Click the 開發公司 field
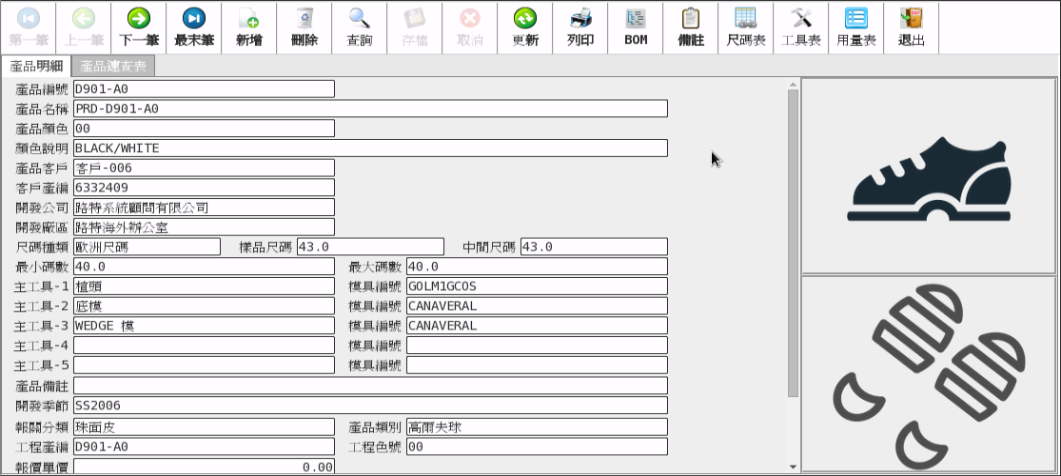Image resolution: width=1061 pixels, height=476 pixels. coord(204,208)
